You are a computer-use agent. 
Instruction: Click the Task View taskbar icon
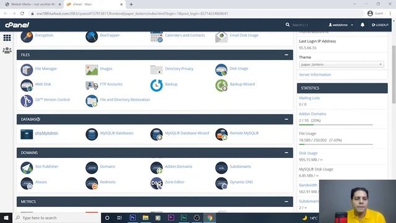point(119,217)
